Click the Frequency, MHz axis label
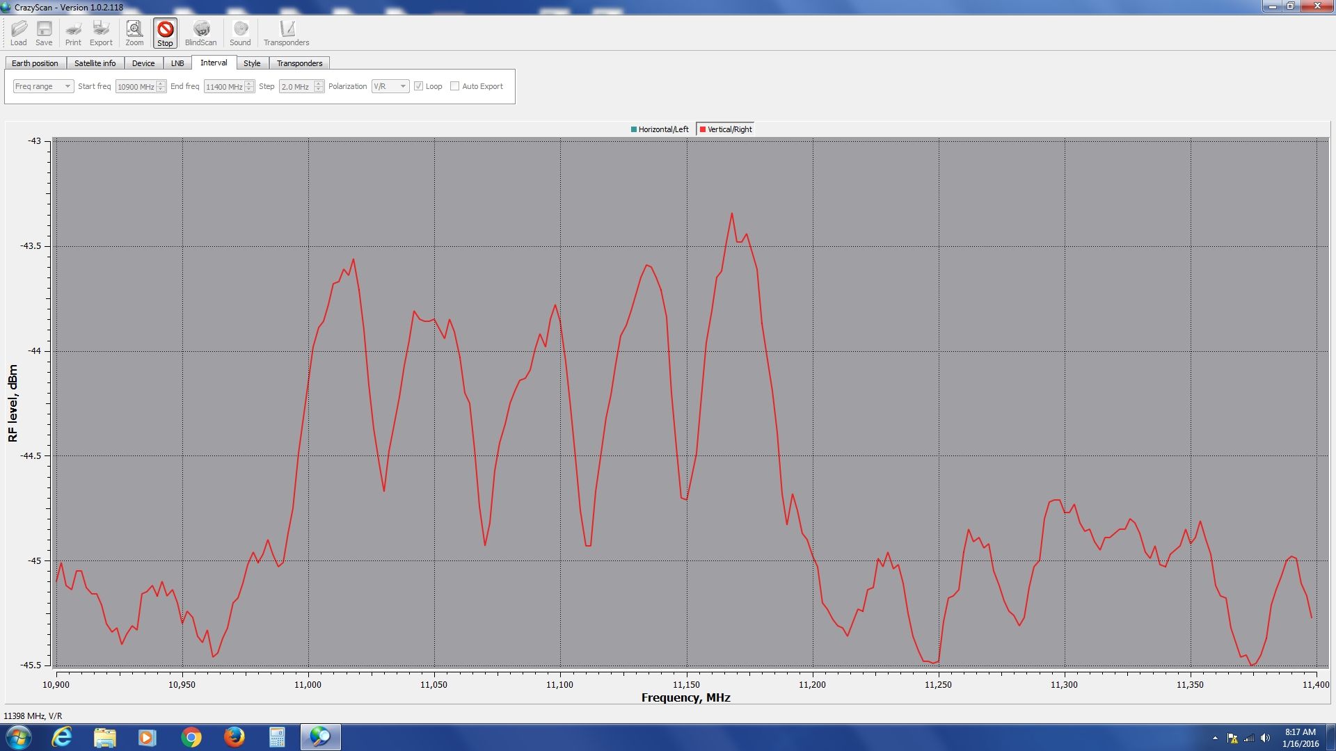Screen dimensions: 1336x751 point(685,697)
